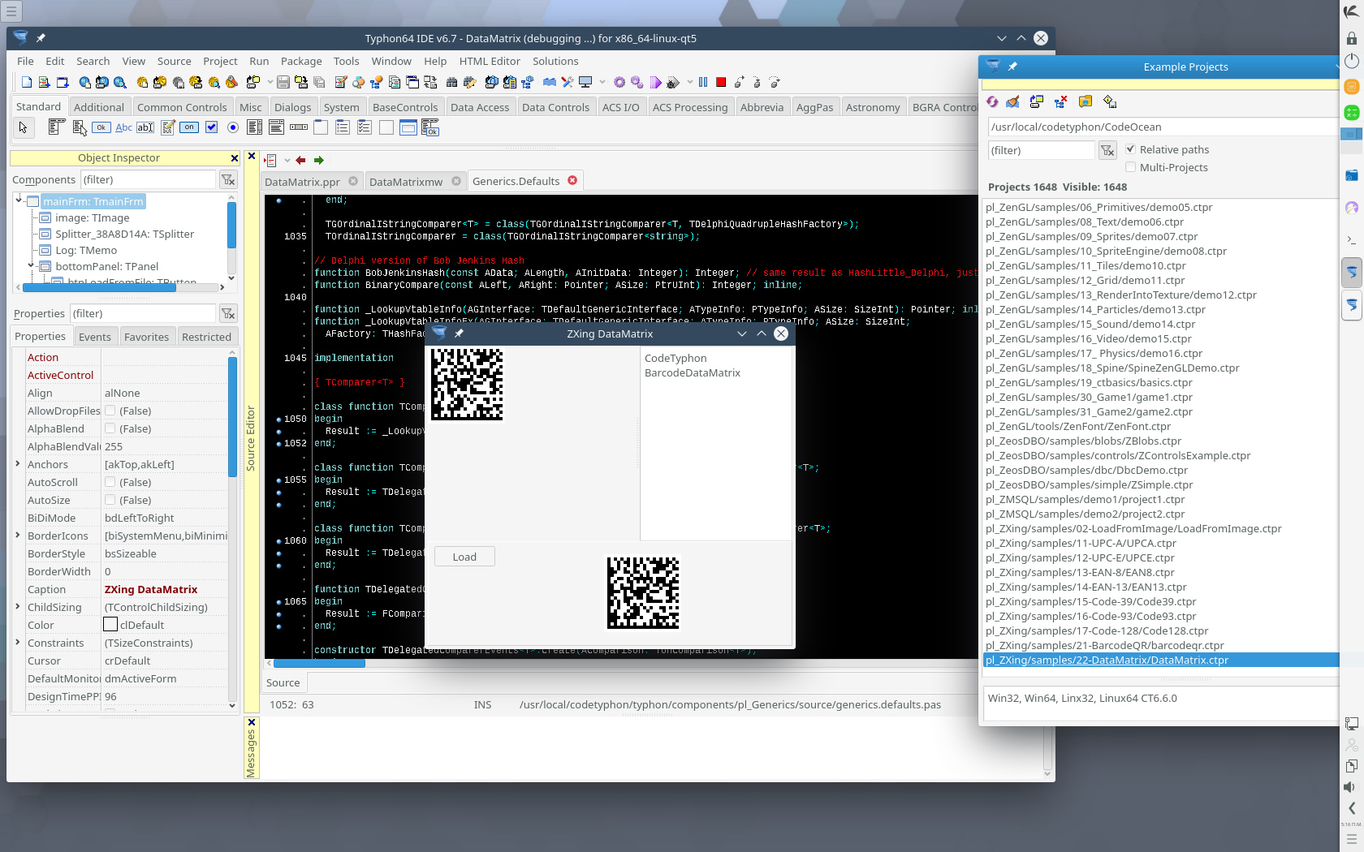1364x852 pixels.
Task: Select the TMainMenu component in palette
Action: 56,127
